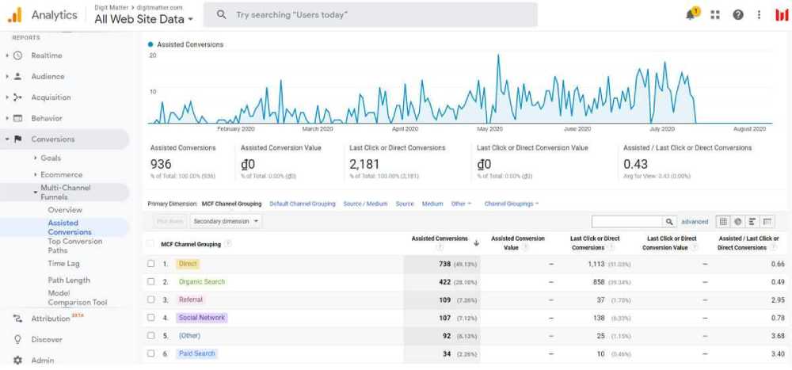Select the Assisted Conversions report

70,227
